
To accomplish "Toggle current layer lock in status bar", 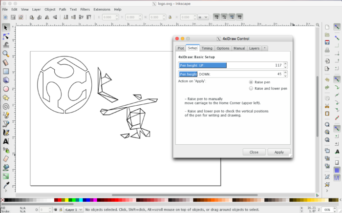I will pos(61,210).
